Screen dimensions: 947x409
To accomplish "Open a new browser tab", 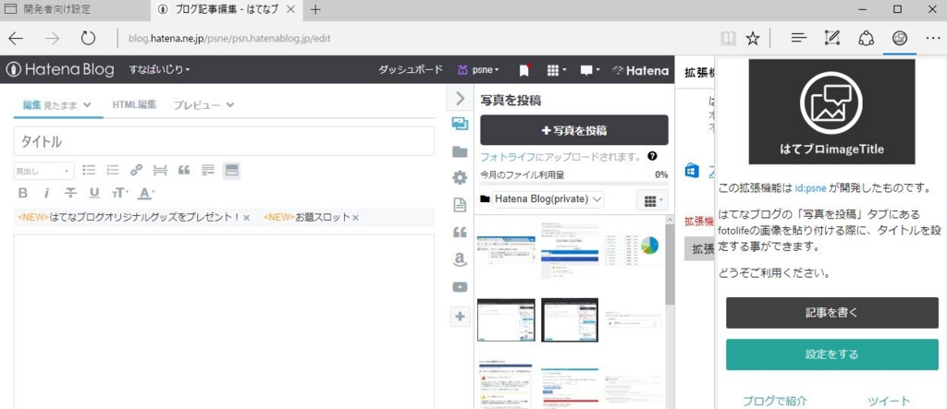I will pos(315,9).
